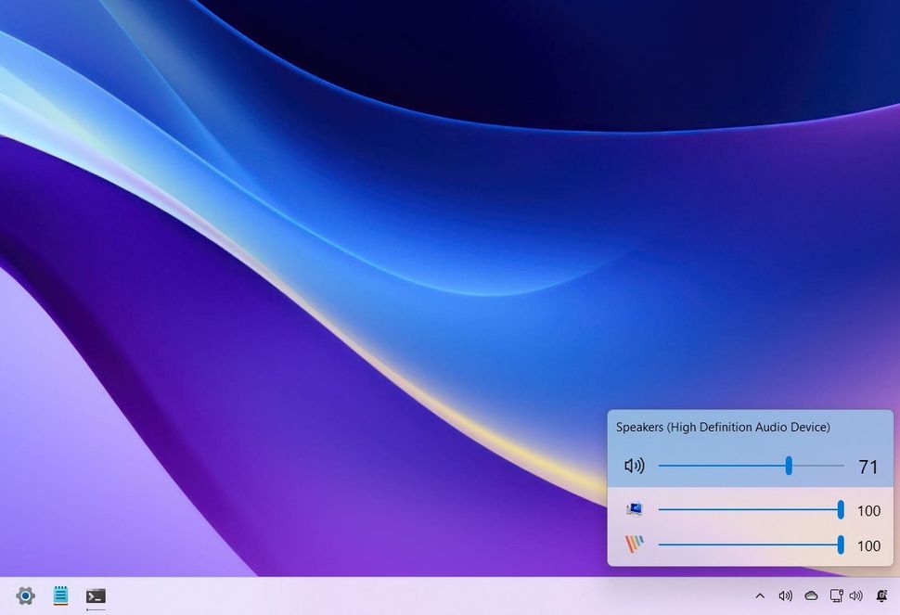Open Windows Terminal from the taskbar
The height and width of the screenshot is (615, 900).
[96, 596]
